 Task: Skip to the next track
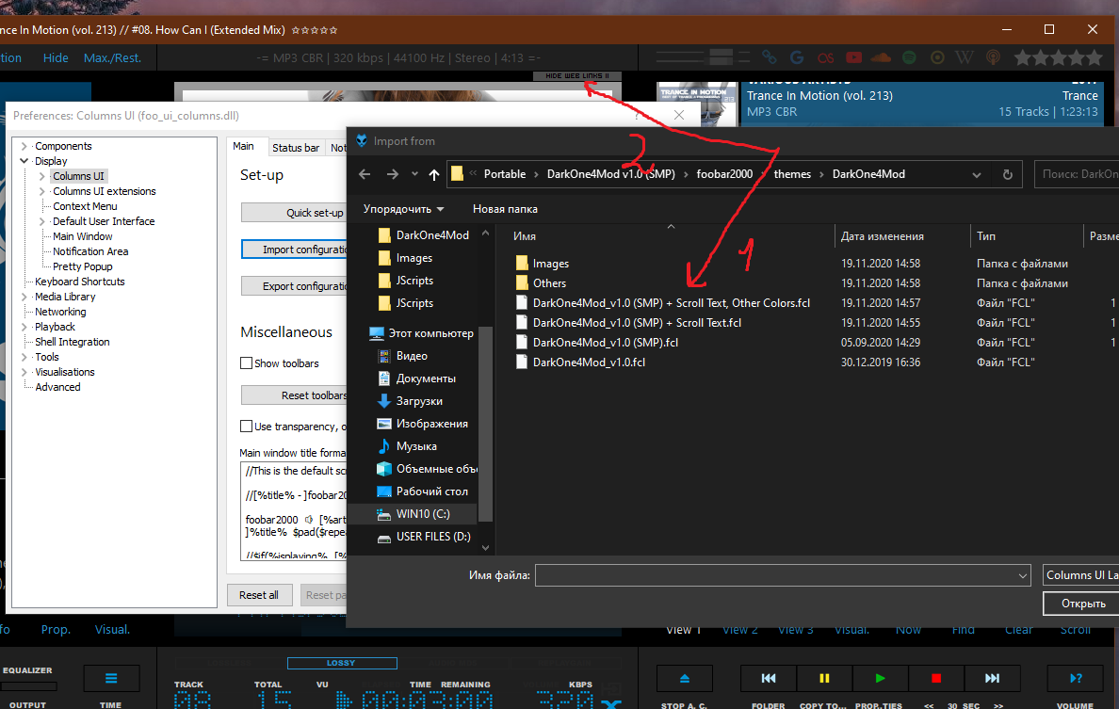coord(992,678)
